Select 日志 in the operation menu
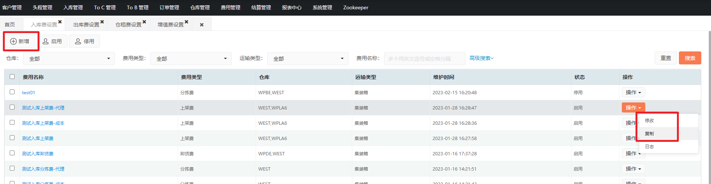This screenshot has height=184, width=711. [668, 147]
